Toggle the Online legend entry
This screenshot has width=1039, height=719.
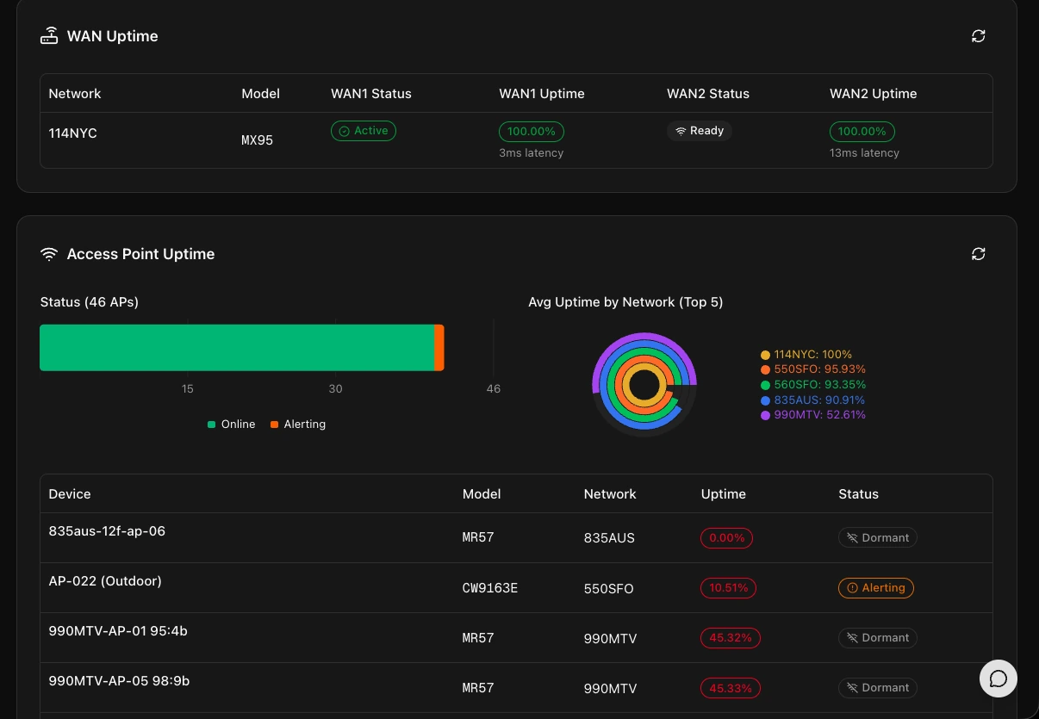[x=232, y=425]
